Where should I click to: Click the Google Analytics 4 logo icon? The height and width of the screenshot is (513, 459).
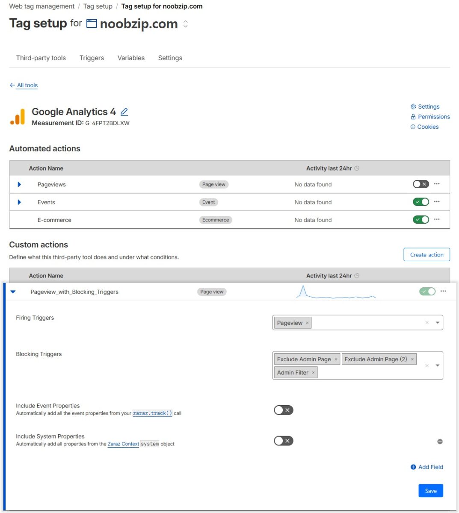[18, 116]
